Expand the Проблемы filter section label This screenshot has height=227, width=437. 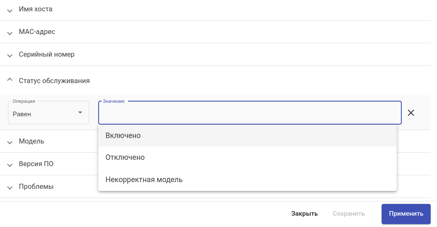(x=36, y=187)
